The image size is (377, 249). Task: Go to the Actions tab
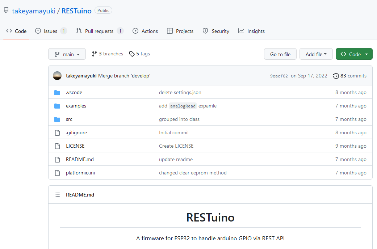tap(145, 31)
